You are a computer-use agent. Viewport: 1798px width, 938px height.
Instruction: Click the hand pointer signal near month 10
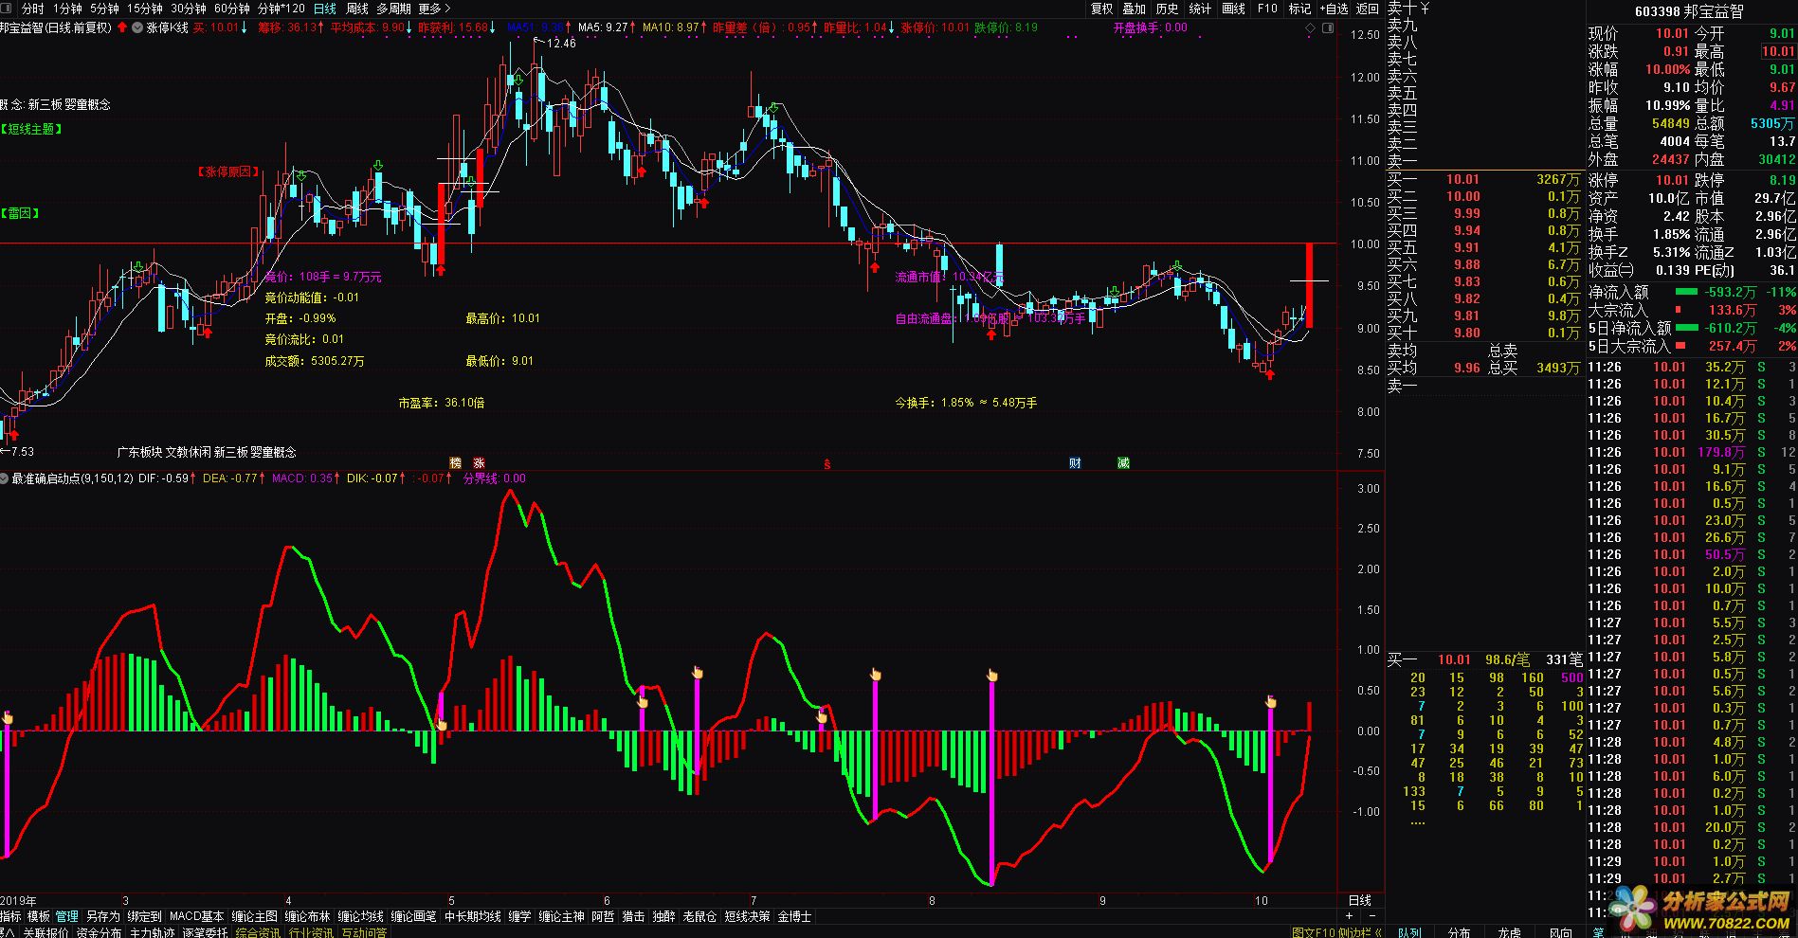point(1270,702)
